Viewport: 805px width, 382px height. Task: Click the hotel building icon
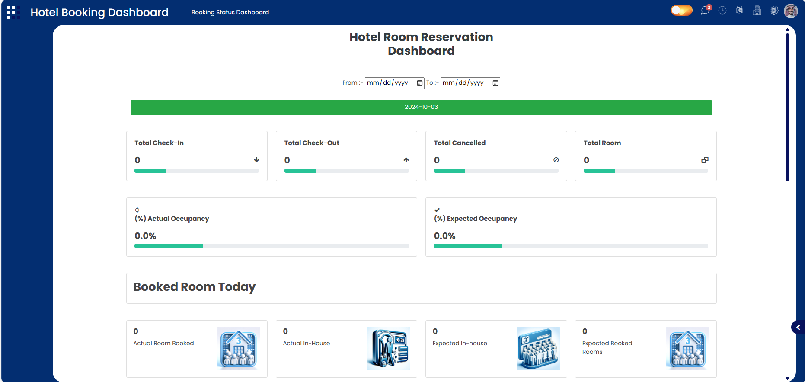(x=757, y=10)
